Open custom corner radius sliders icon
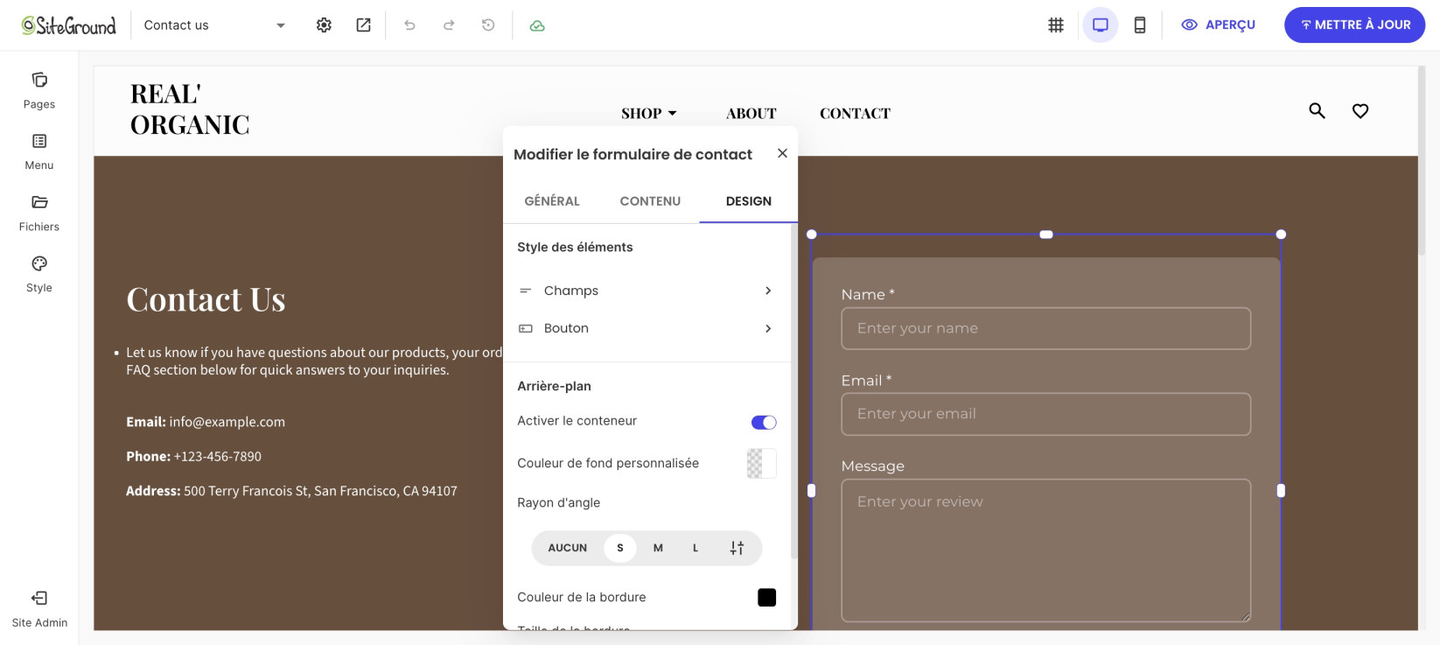This screenshot has width=1440, height=645. (737, 548)
